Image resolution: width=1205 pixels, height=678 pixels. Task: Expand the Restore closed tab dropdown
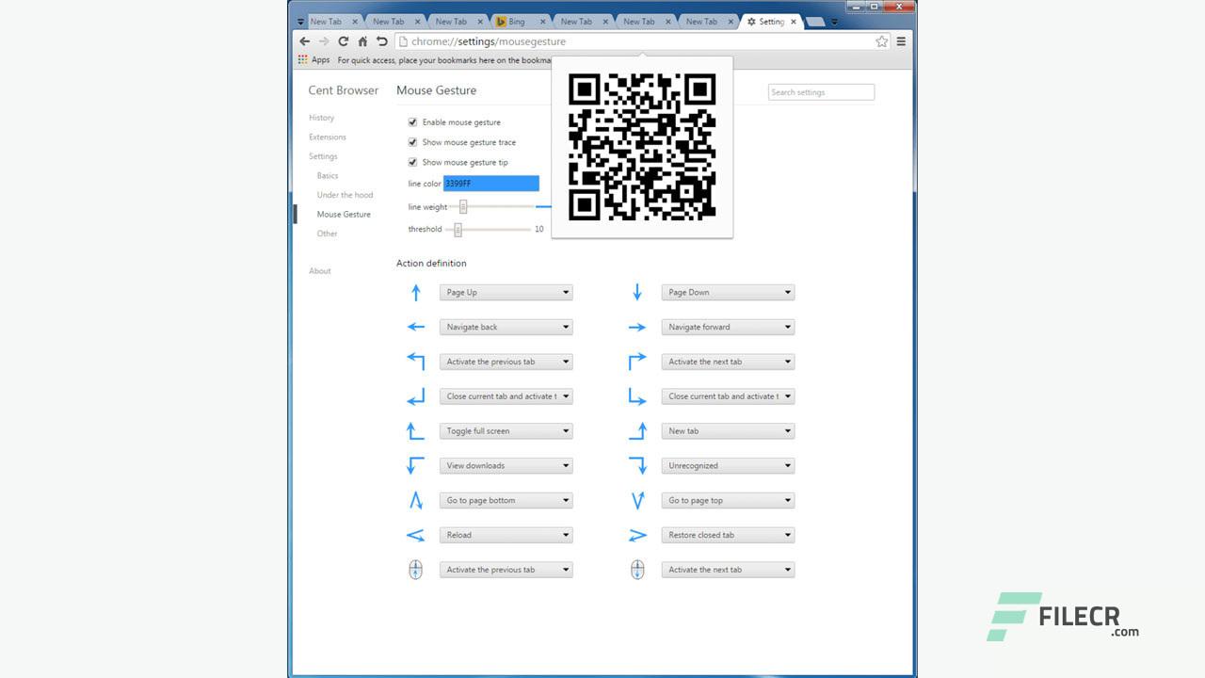728,535
